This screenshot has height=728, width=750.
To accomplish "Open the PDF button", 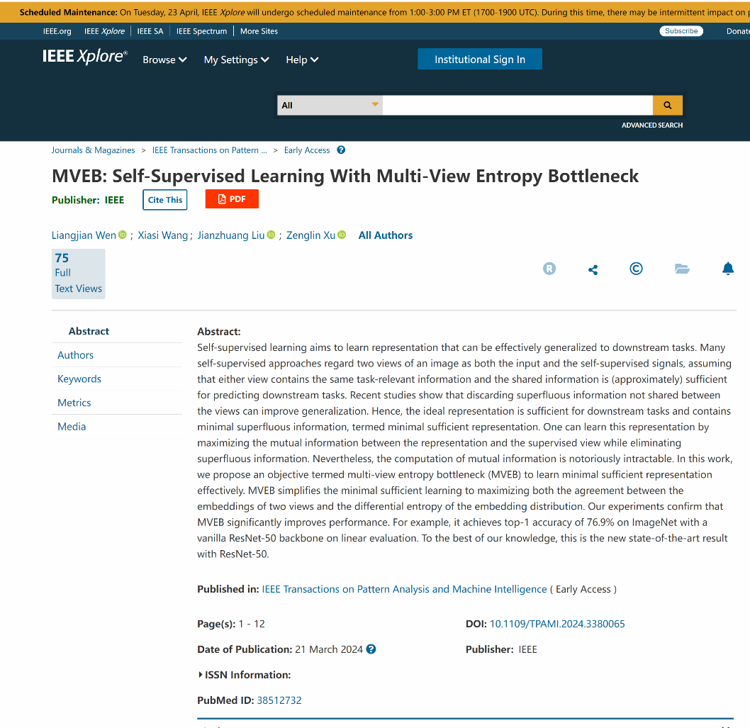I will (232, 199).
